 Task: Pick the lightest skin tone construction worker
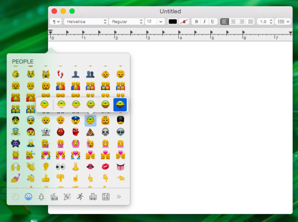(61, 104)
